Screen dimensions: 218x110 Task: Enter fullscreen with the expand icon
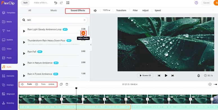[68, 3]
